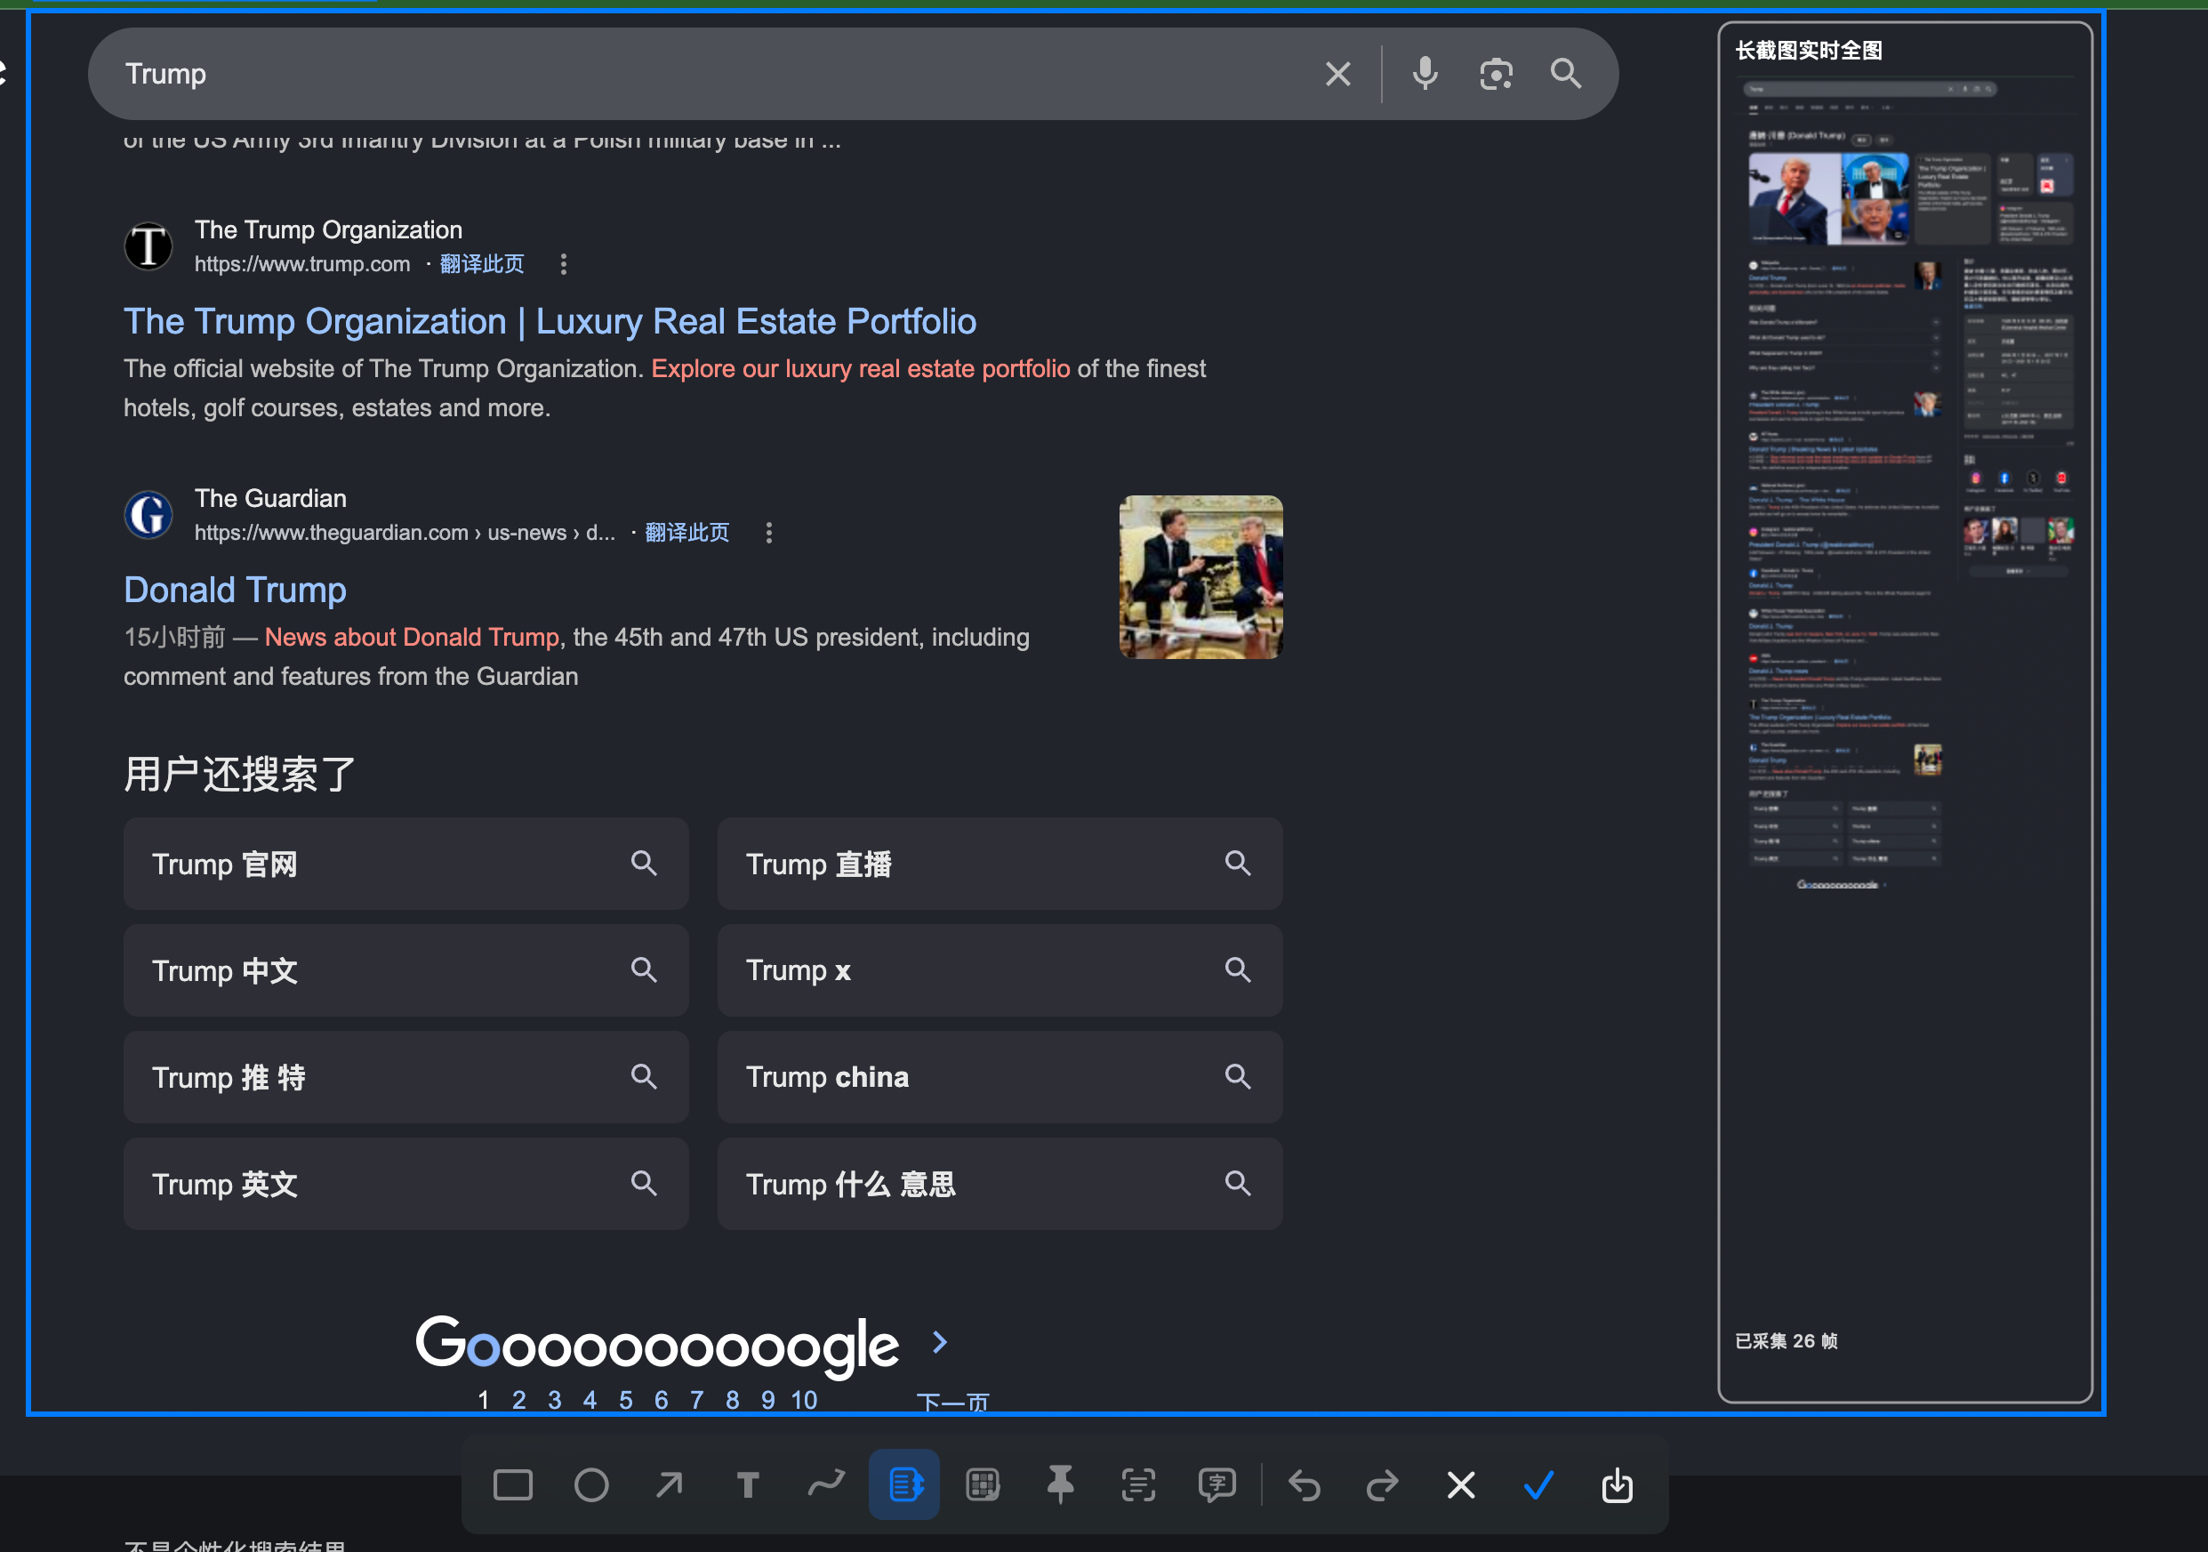Open The Trump Organization result favicon
Image resolution: width=2208 pixels, height=1552 pixels.
[149, 246]
